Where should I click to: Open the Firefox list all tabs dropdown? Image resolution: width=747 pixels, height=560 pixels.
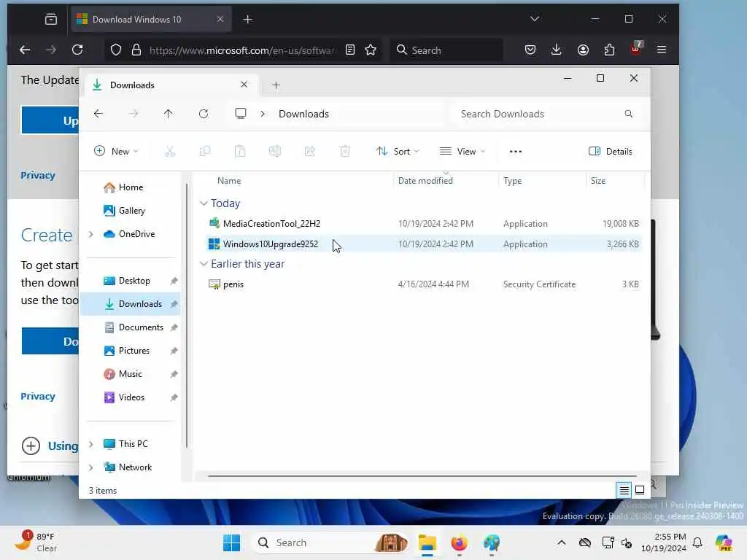pyautogui.click(x=535, y=19)
